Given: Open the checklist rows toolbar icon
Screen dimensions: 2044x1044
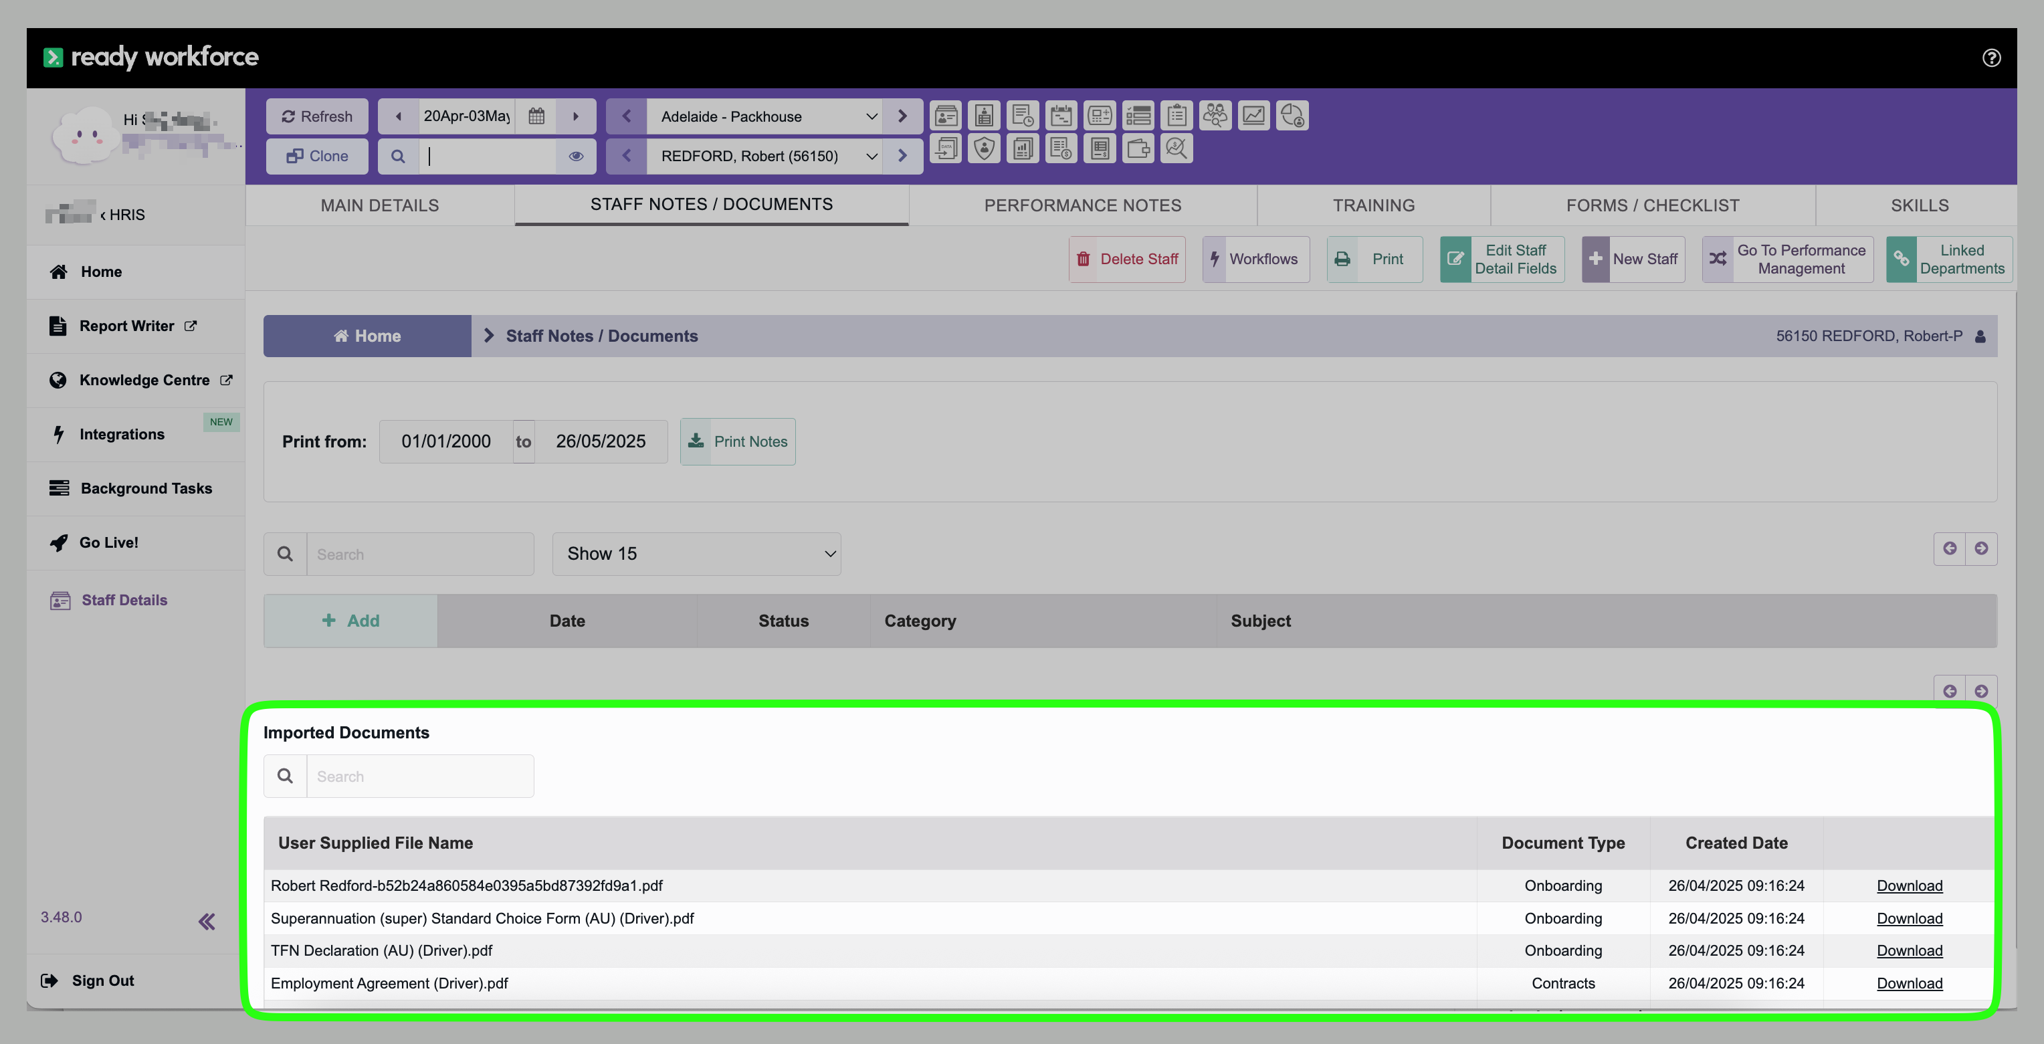Looking at the screenshot, I should pos(1138,116).
